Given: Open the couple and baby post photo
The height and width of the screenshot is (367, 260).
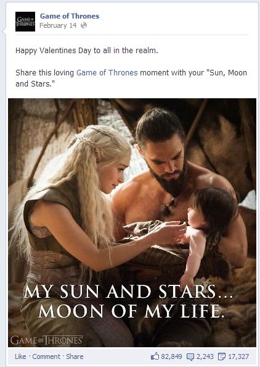Looking at the screenshot, I should (x=132, y=222).
